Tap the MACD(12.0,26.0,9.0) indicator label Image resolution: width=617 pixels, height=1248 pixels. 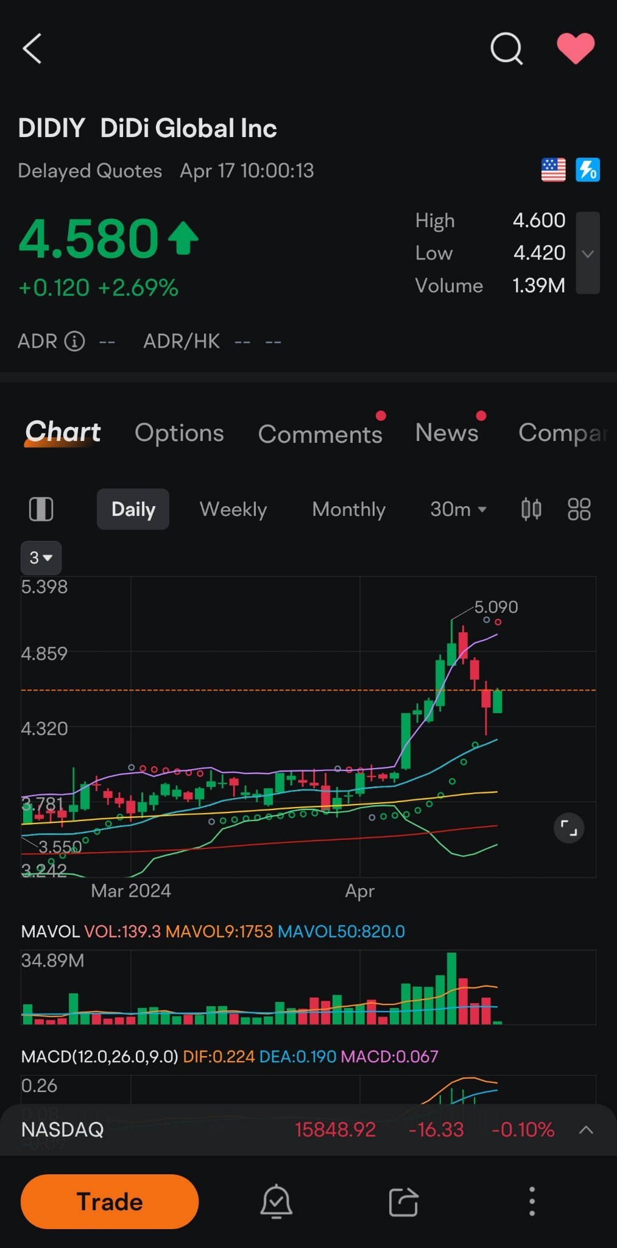100,1056
